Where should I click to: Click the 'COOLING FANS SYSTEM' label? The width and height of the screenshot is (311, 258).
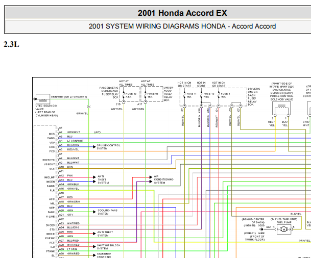point(108,212)
